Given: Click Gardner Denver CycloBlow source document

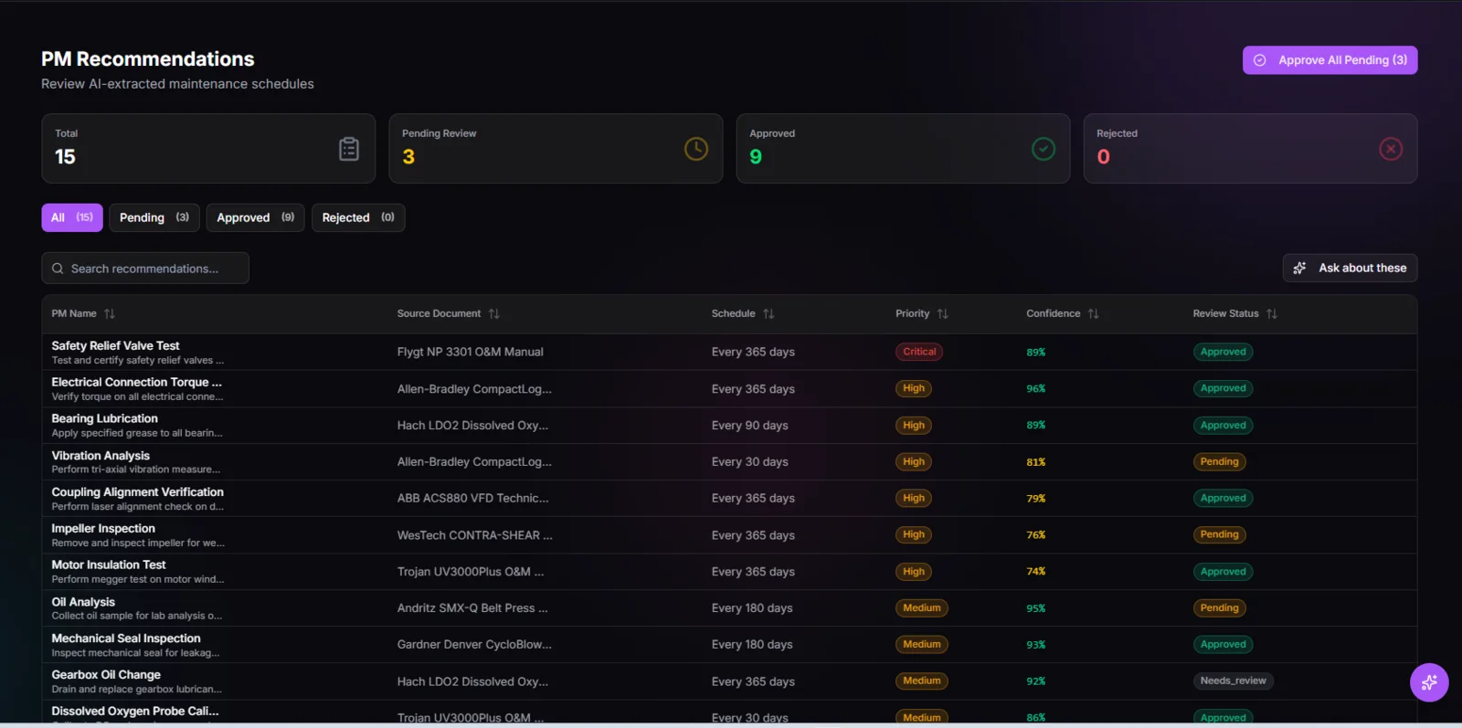Looking at the screenshot, I should pos(474,645).
